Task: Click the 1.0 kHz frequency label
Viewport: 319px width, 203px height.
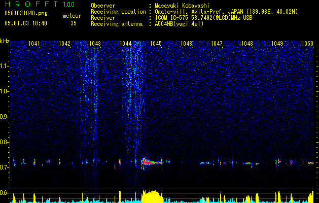Action: 4,91
